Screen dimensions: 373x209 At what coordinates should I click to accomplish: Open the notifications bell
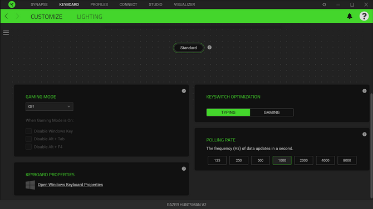(x=350, y=16)
